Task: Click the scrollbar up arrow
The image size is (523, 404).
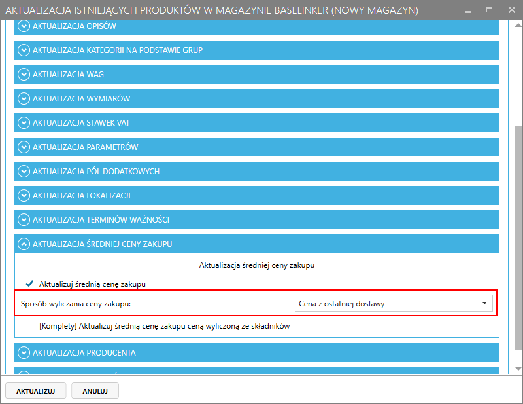Action: pyautogui.click(x=518, y=25)
